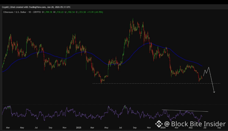Viewport: 228px width, 131px height.
Task: Click 'TradingView.com' in the header caption
Action: (37, 7)
